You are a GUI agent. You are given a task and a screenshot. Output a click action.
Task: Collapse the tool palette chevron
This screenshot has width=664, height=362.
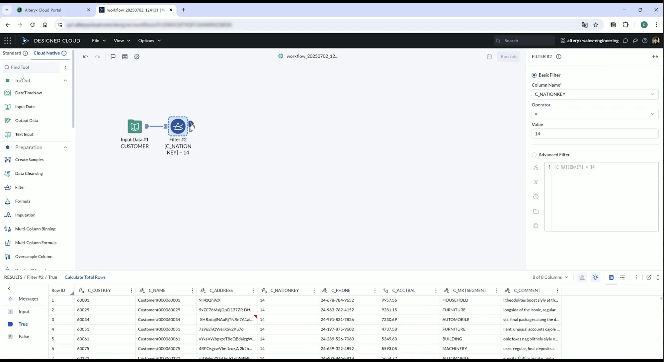point(65,67)
